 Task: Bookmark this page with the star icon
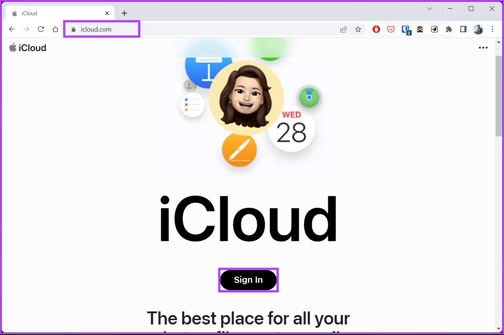pos(358,29)
